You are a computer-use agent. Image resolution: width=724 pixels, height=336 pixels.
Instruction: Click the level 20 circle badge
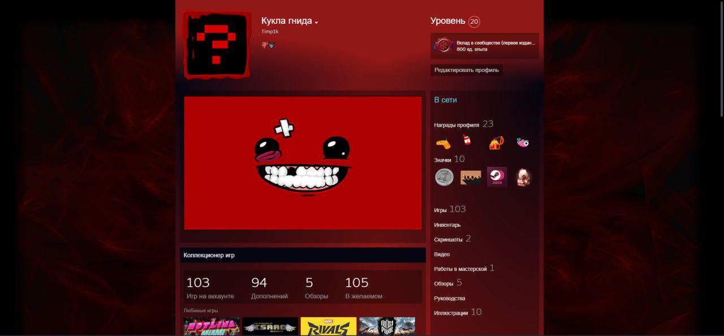coord(474,22)
